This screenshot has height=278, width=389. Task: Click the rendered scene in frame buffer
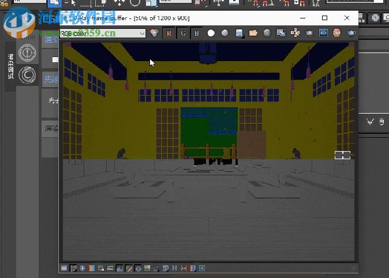(x=208, y=151)
